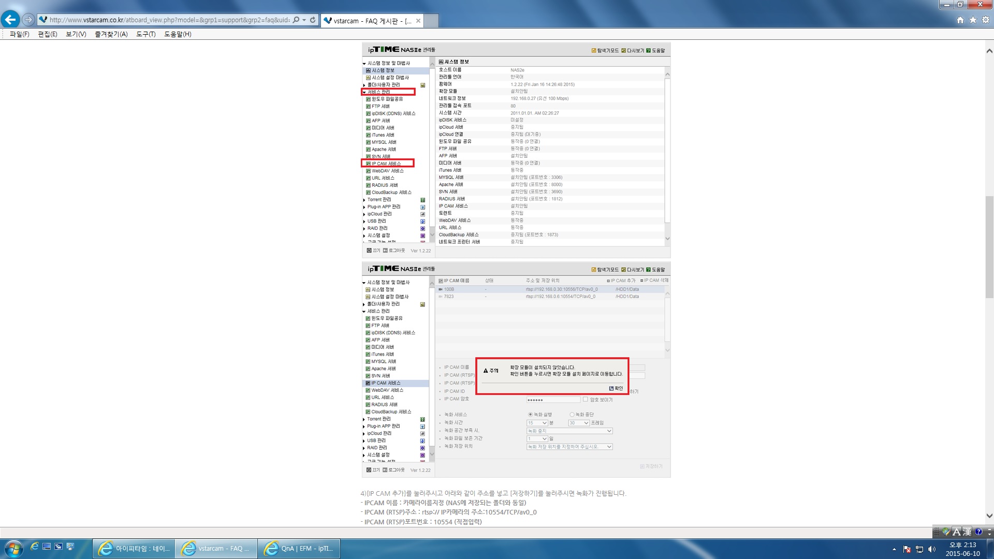Click the page scrollbar down arrow

click(x=989, y=516)
